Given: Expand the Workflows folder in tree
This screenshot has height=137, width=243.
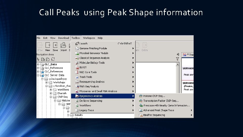Looking at the screenshot, I should pos(51,90).
